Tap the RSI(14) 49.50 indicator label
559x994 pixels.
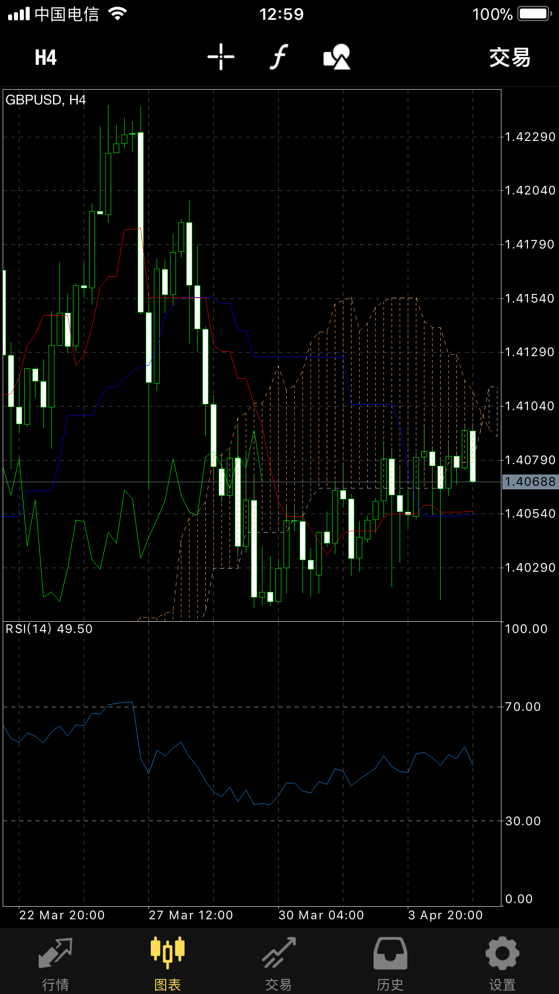[x=49, y=629]
